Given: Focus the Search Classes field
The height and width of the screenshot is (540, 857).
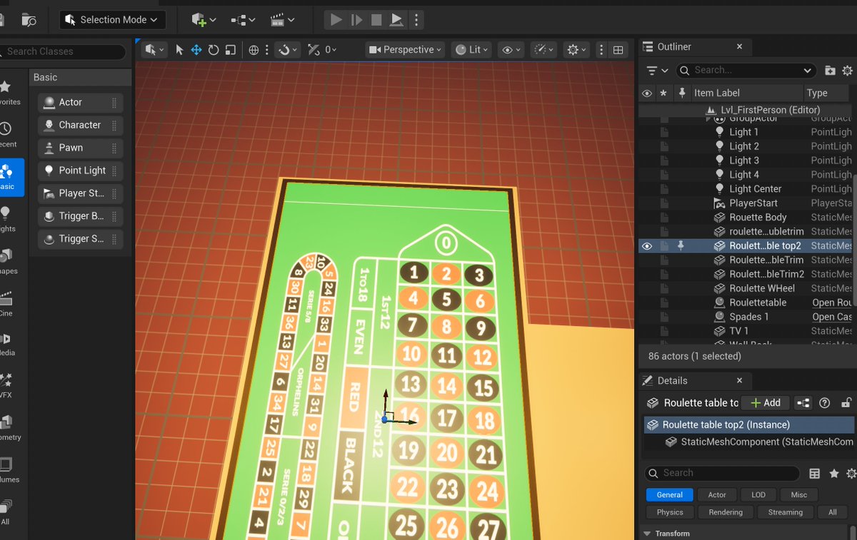Looking at the screenshot, I should coord(63,51).
